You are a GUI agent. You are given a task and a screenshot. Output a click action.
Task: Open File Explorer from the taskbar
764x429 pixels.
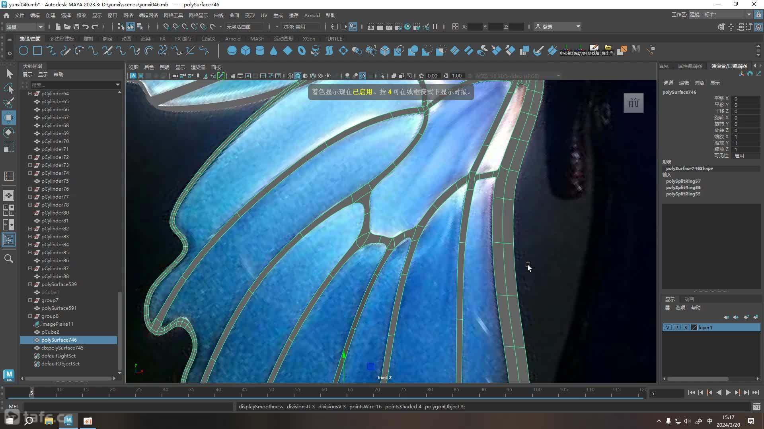pyautogui.click(x=49, y=421)
